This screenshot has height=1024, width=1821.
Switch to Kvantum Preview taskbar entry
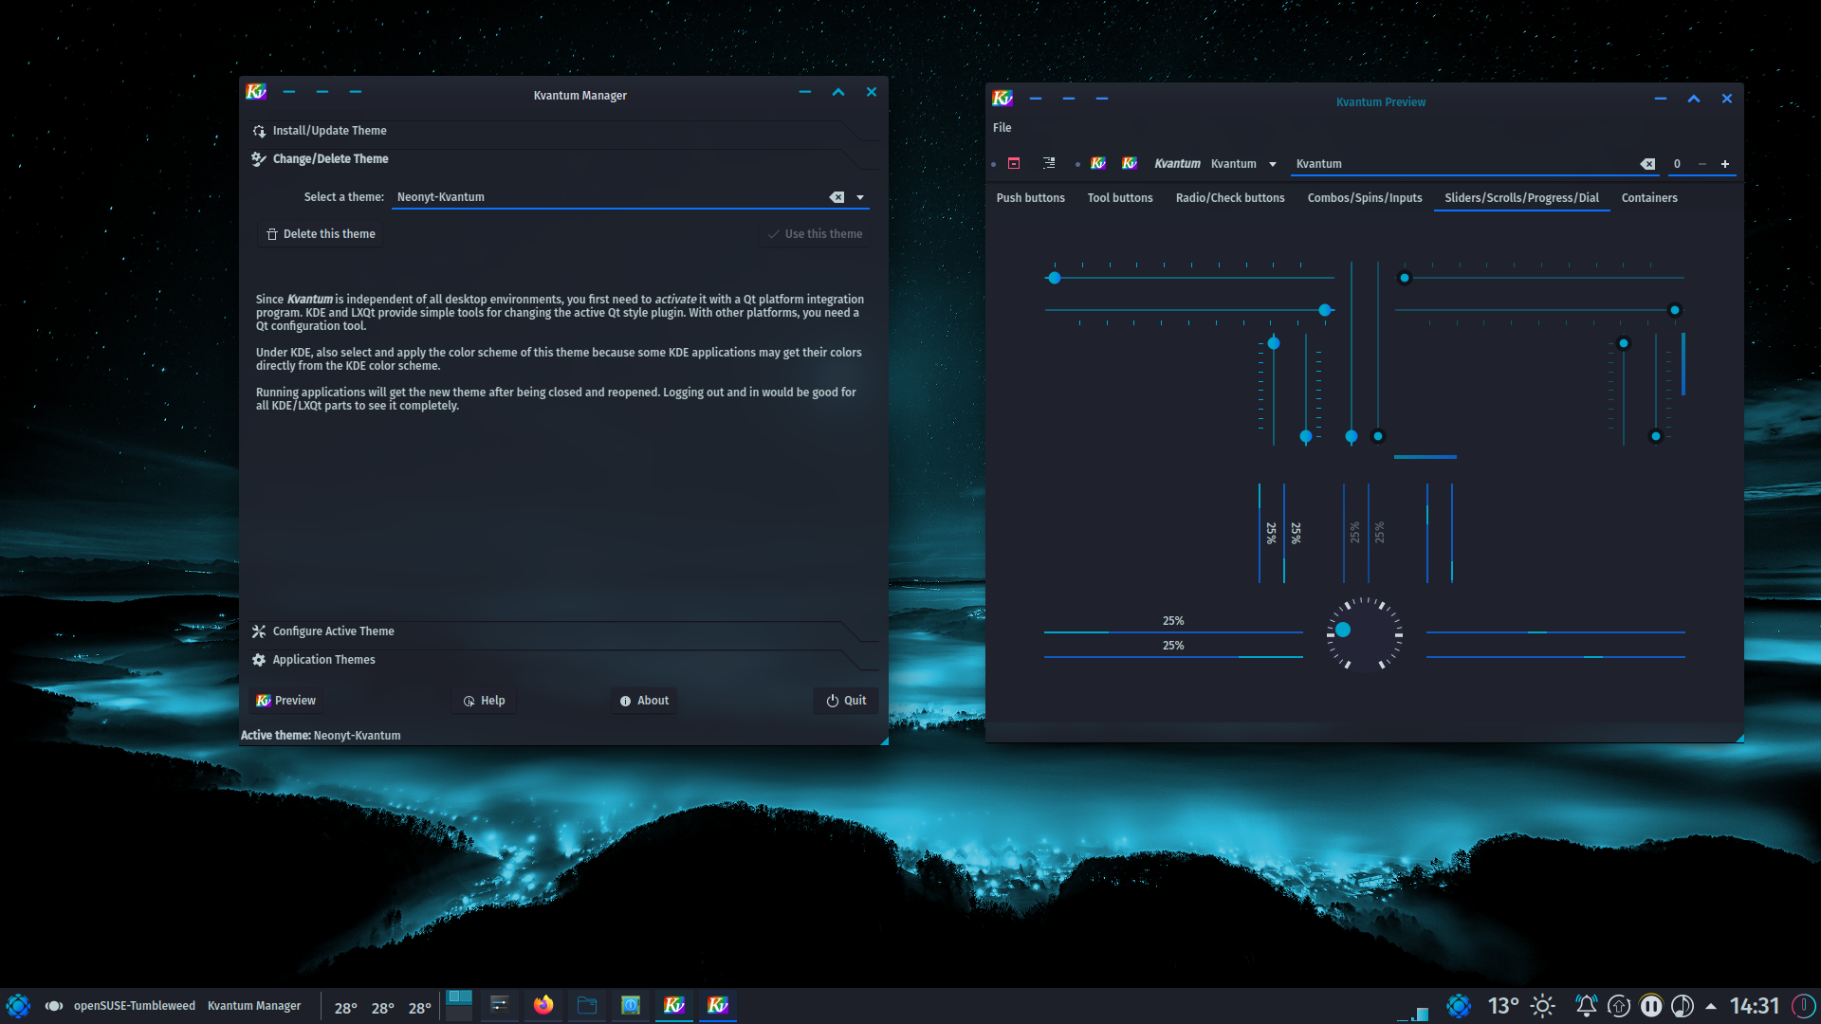[718, 1005]
